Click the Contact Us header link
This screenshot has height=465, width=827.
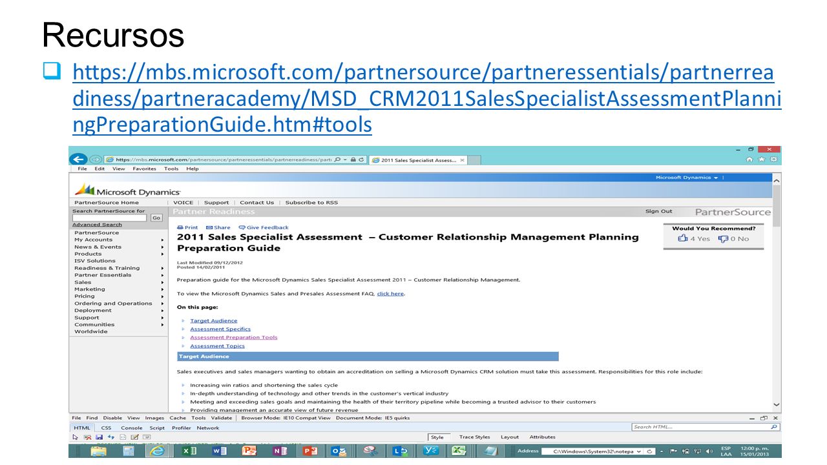click(x=256, y=203)
